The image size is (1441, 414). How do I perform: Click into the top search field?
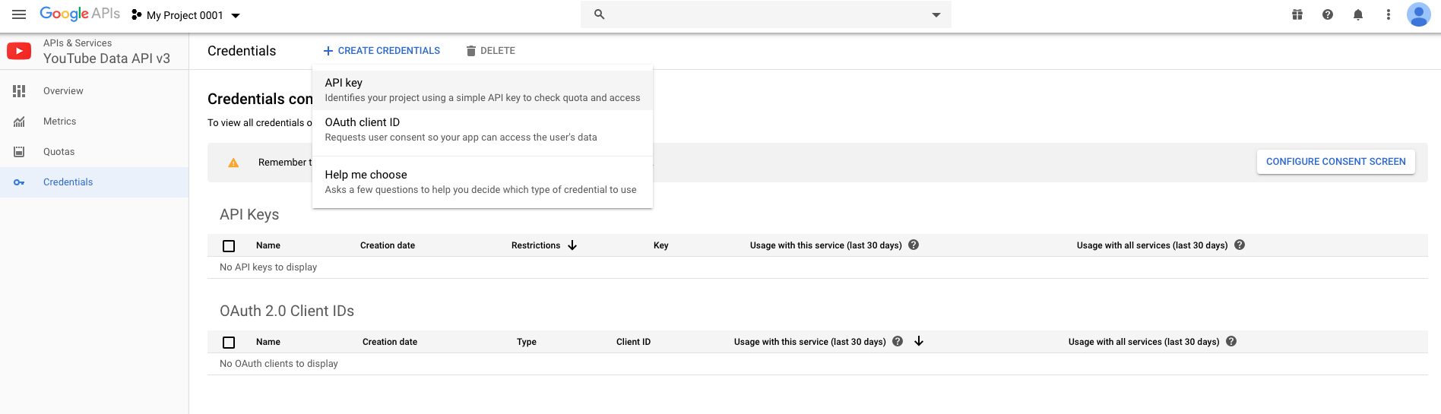pyautogui.click(x=760, y=14)
